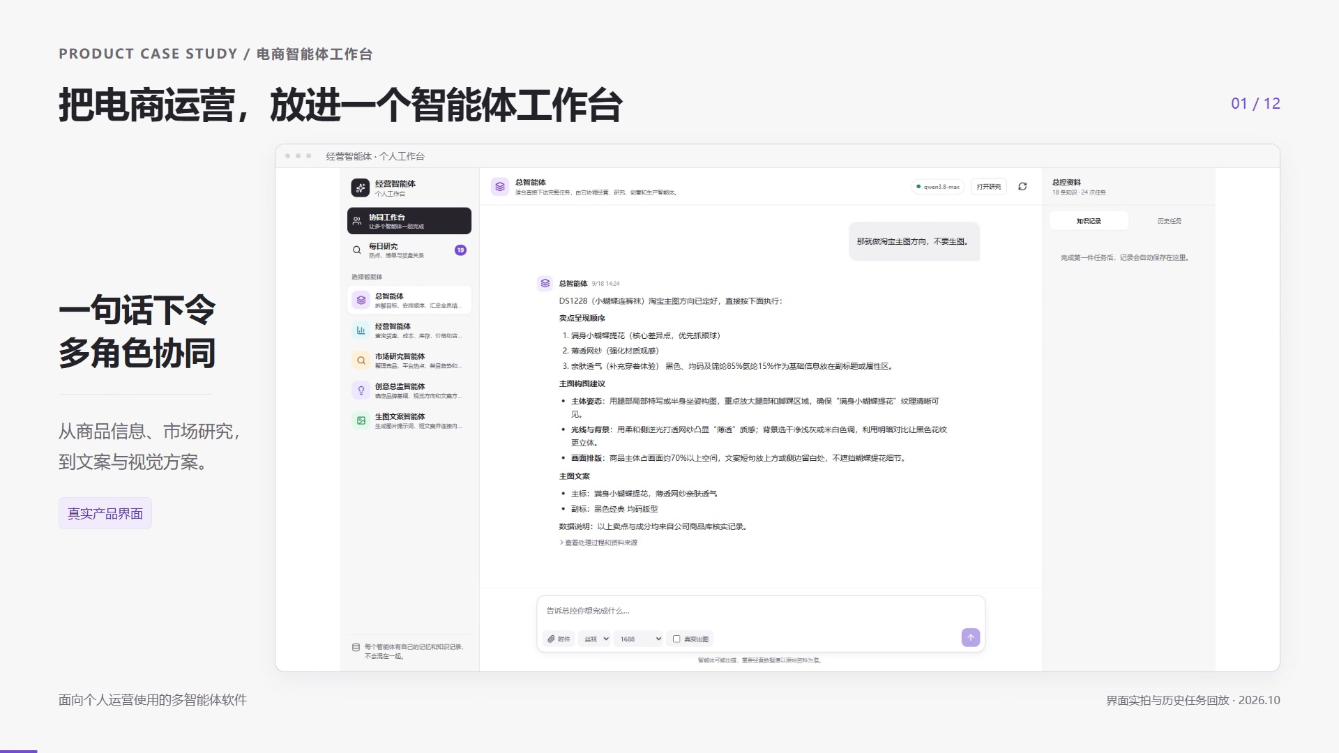The image size is (1339, 753).
Task: Click the orange search icon of 市场研究智能体
Action: click(x=361, y=360)
